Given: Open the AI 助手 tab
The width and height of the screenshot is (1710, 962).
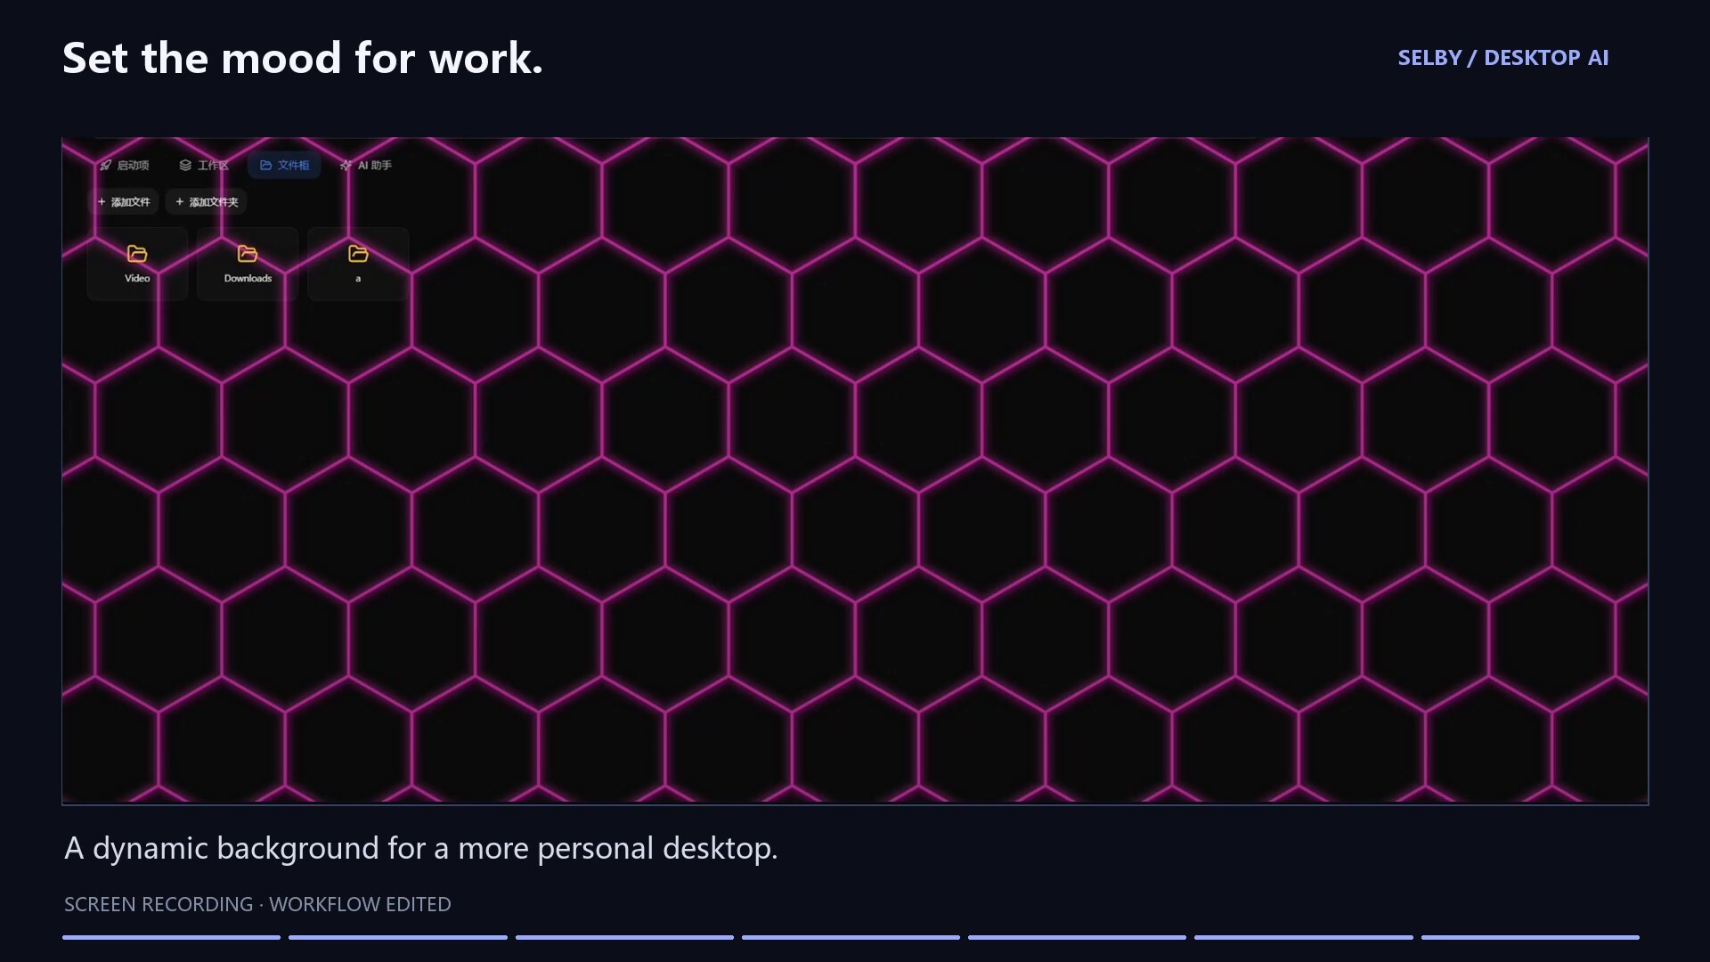Looking at the screenshot, I should [365, 165].
